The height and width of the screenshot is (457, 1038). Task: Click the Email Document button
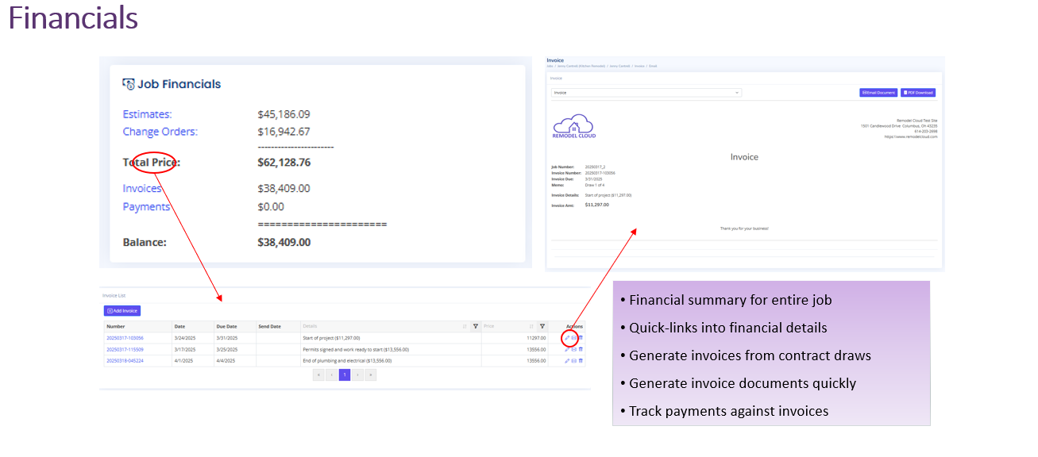(x=878, y=93)
